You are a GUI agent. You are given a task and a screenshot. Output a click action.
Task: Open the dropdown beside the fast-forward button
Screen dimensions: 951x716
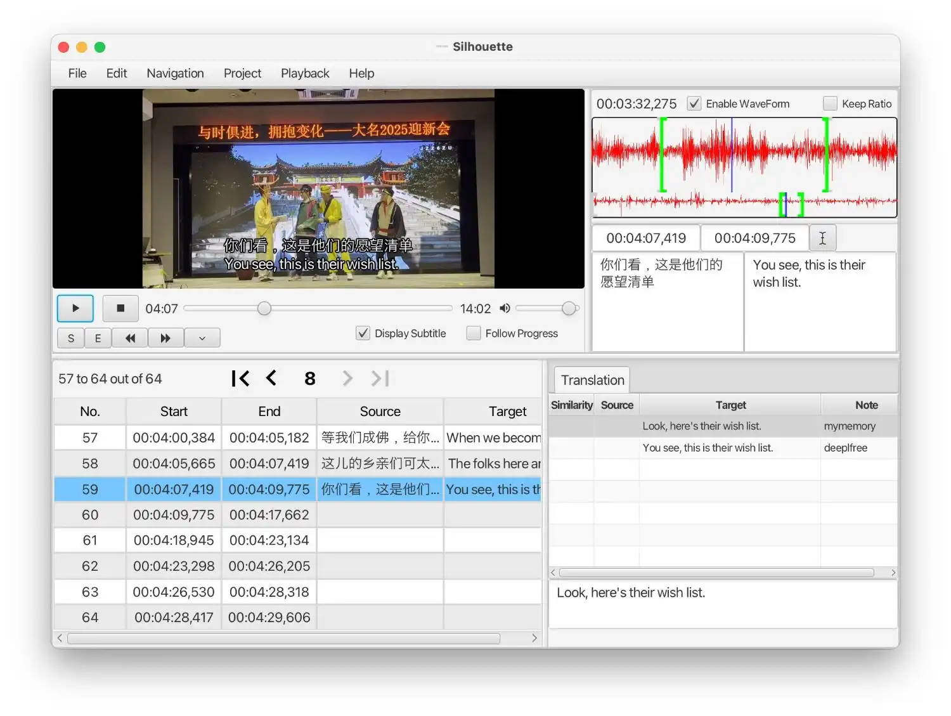pyautogui.click(x=202, y=338)
